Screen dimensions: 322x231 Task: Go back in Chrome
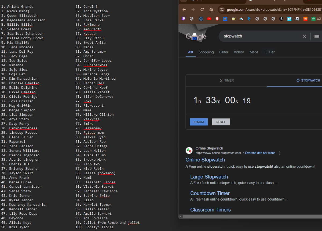(184, 10)
